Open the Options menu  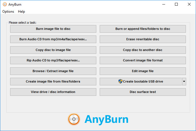click(8, 12)
